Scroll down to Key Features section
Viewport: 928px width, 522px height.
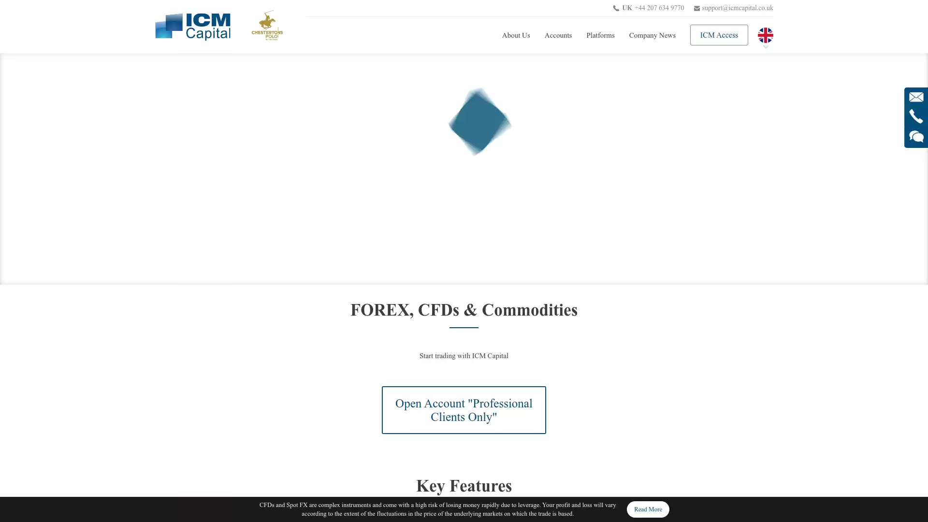click(464, 485)
